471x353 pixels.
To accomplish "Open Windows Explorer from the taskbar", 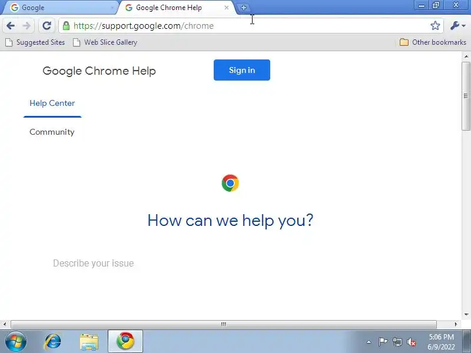I will 89,342.
